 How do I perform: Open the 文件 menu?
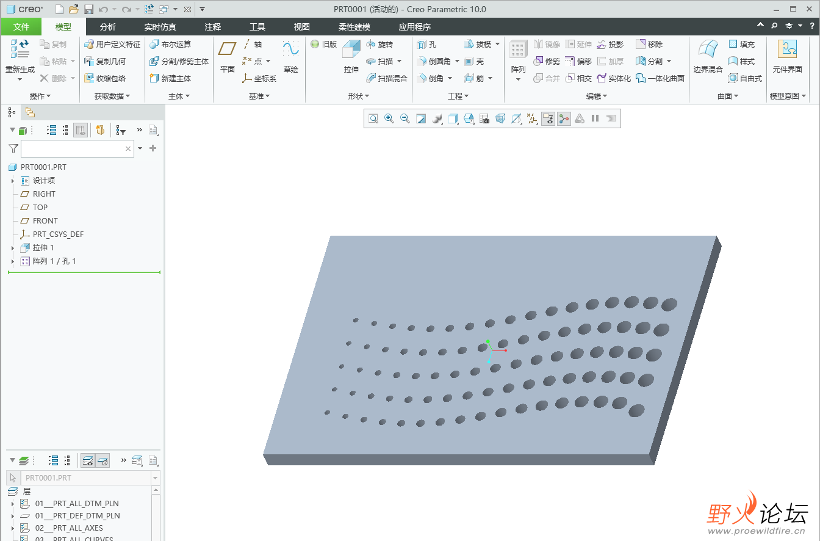tap(21, 27)
